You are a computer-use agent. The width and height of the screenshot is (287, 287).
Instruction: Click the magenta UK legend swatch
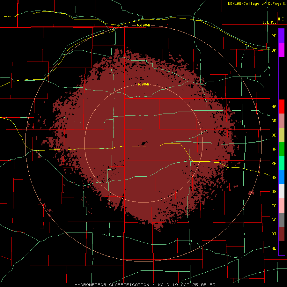point(282,50)
